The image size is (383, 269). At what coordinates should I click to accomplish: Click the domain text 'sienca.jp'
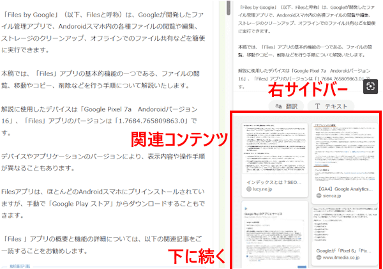332,196
